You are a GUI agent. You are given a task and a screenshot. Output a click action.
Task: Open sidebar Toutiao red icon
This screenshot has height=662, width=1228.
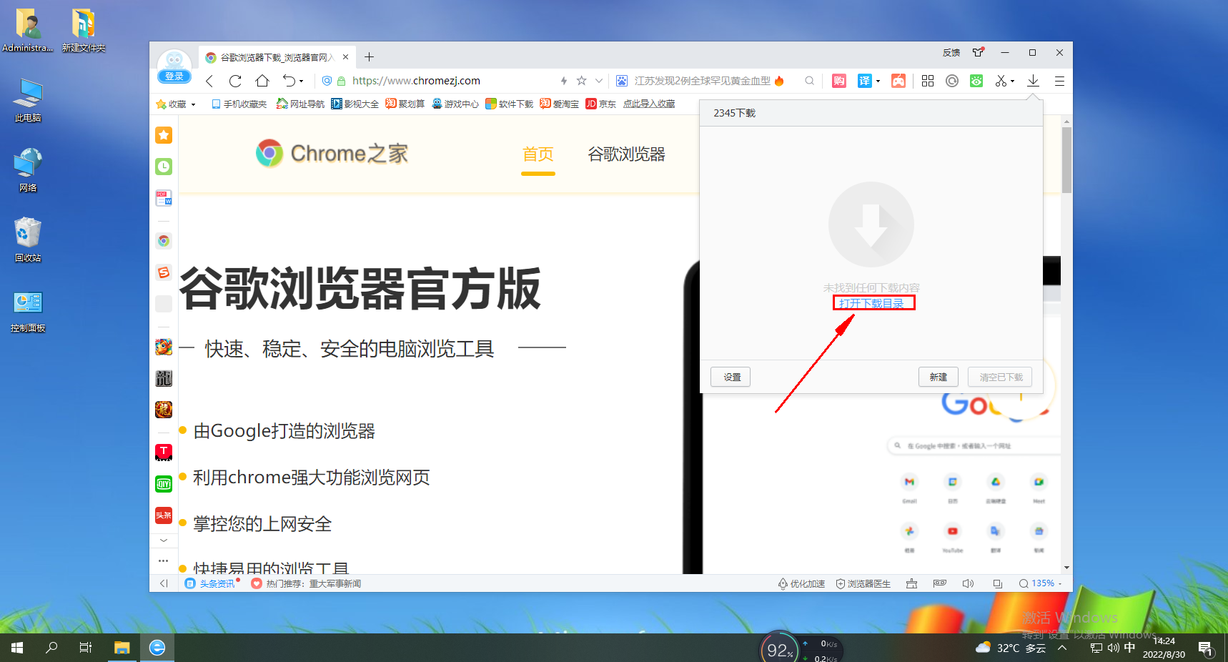164,515
